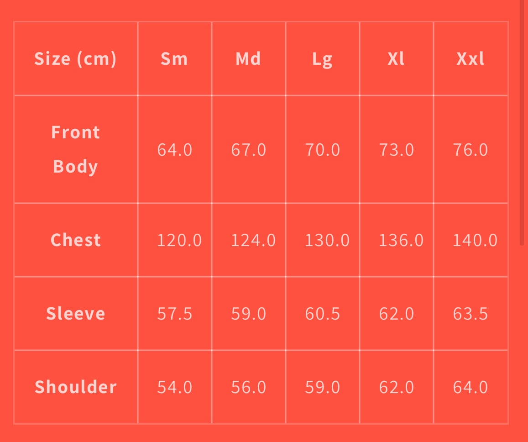Screen dimensions: 528x442
Task: Click the Size (cm) header cell
Action: (76, 59)
